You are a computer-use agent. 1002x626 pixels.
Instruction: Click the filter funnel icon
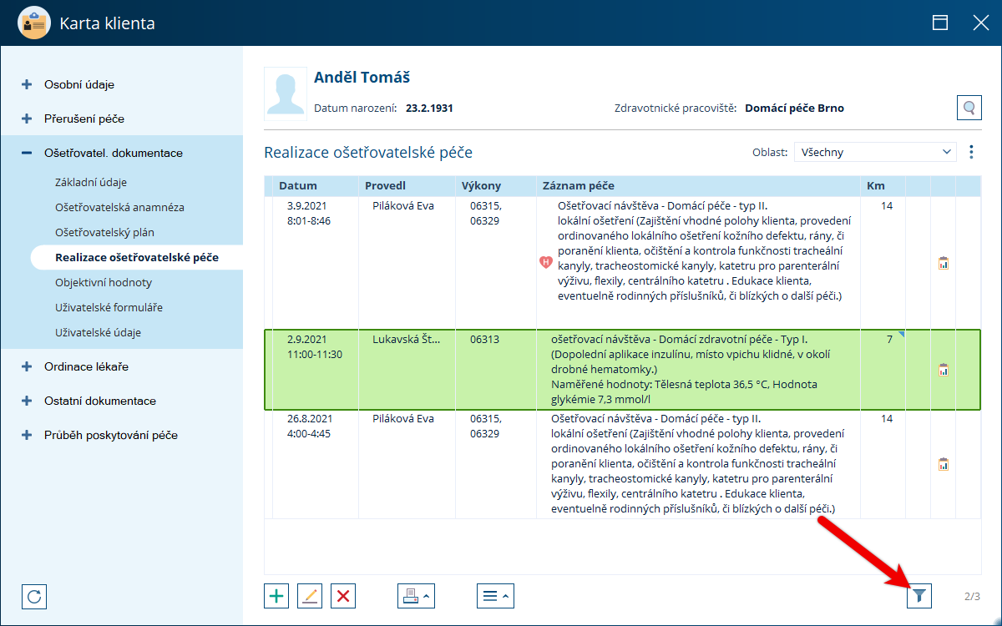tap(919, 596)
